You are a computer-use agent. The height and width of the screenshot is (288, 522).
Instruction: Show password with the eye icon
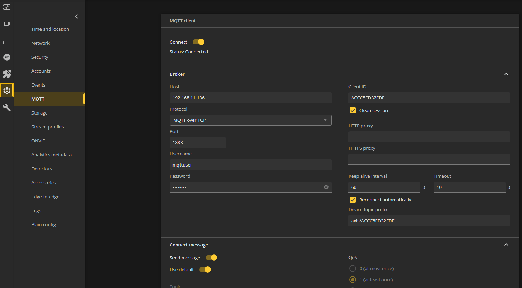click(326, 187)
